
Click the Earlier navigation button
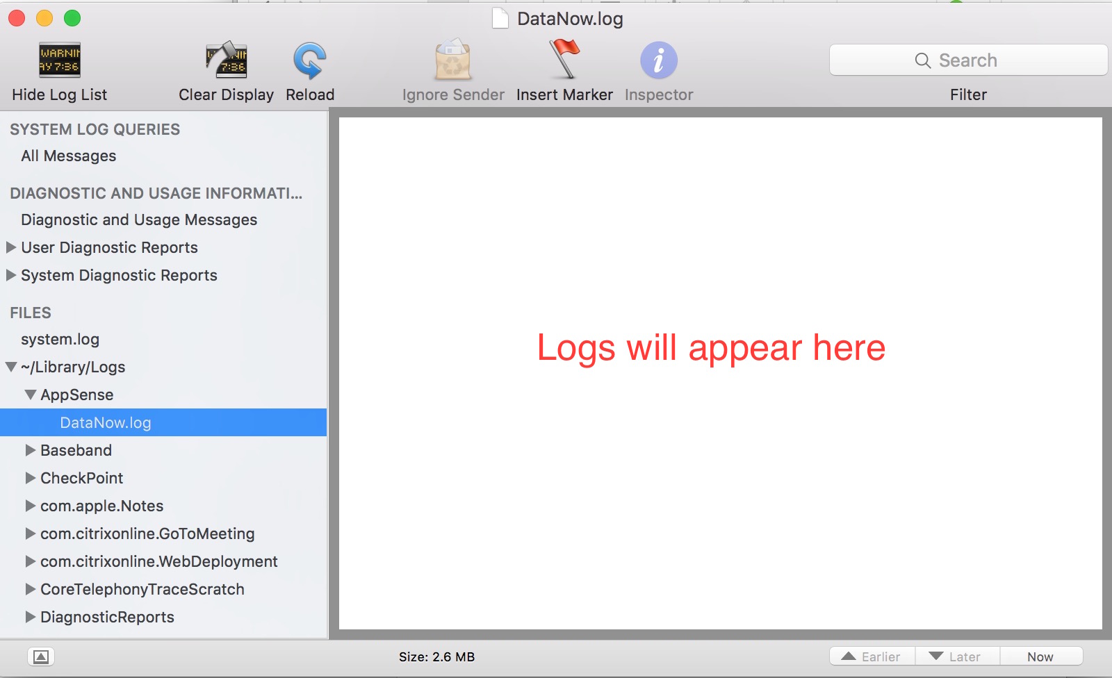pyautogui.click(x=872, y=656)
